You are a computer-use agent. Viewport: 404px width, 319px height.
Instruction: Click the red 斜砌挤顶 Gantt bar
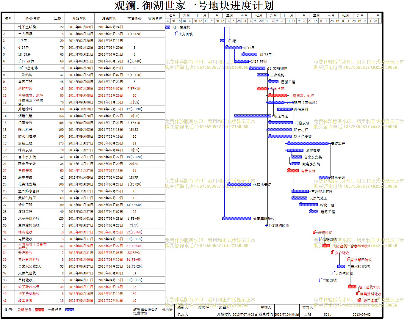[262, 89]
